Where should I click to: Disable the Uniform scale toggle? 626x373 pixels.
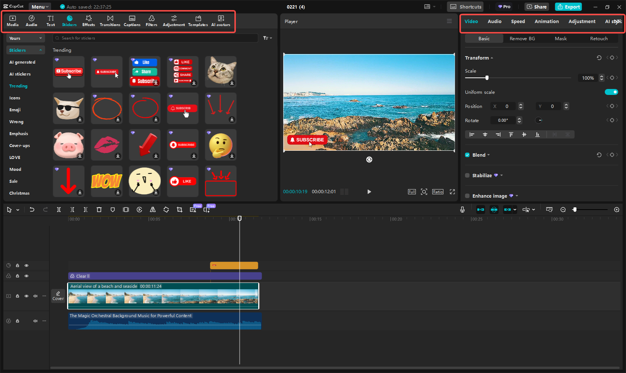tap(611, 92)
